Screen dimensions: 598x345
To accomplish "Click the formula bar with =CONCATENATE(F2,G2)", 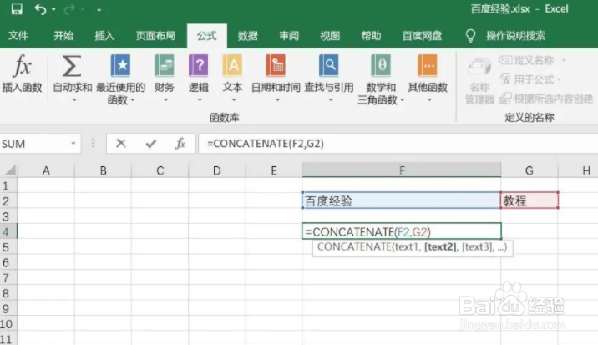I will [x=398, y=144].
